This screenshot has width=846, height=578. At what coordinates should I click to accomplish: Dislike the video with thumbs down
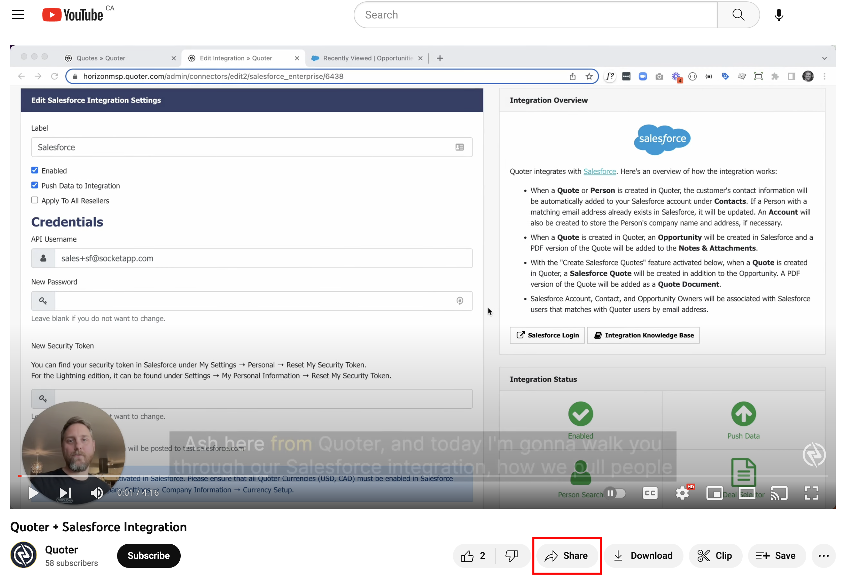click(x=512, y=555)
